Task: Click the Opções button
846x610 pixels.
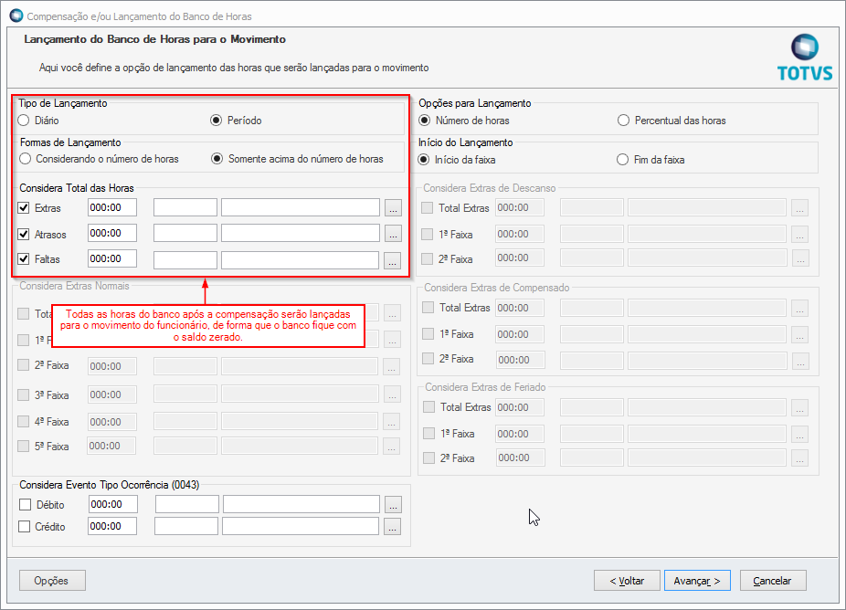Action: pos(52,581)
